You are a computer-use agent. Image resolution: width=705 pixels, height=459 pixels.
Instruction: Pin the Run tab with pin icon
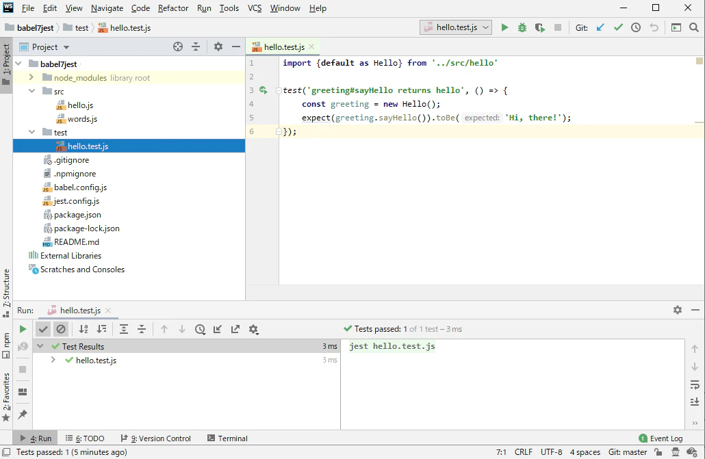23,415
